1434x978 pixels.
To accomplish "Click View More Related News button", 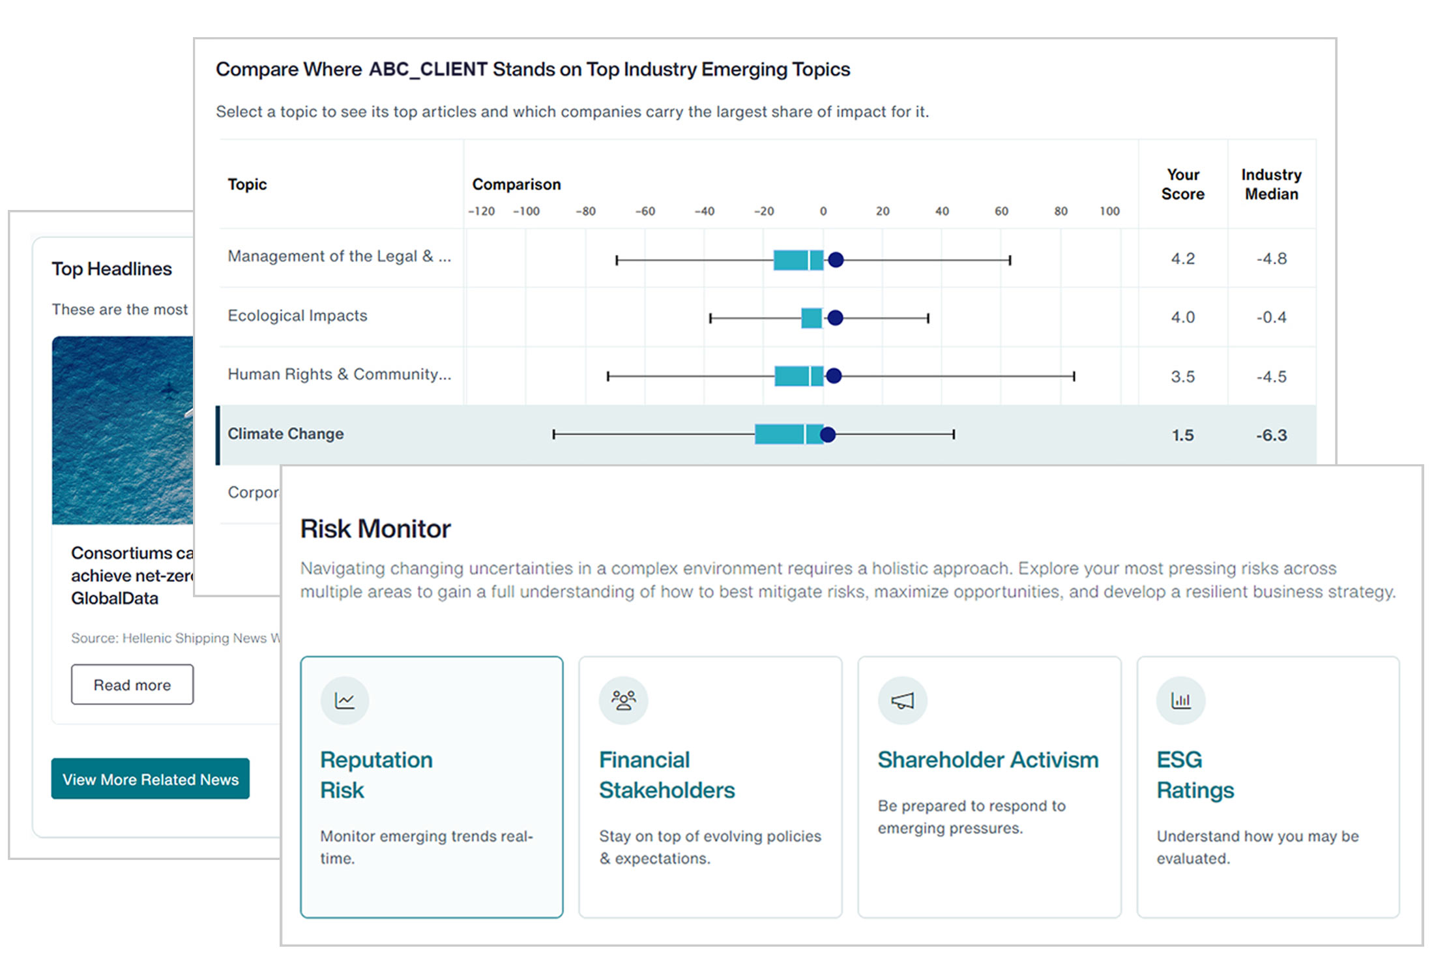I will tap(151, 779).
